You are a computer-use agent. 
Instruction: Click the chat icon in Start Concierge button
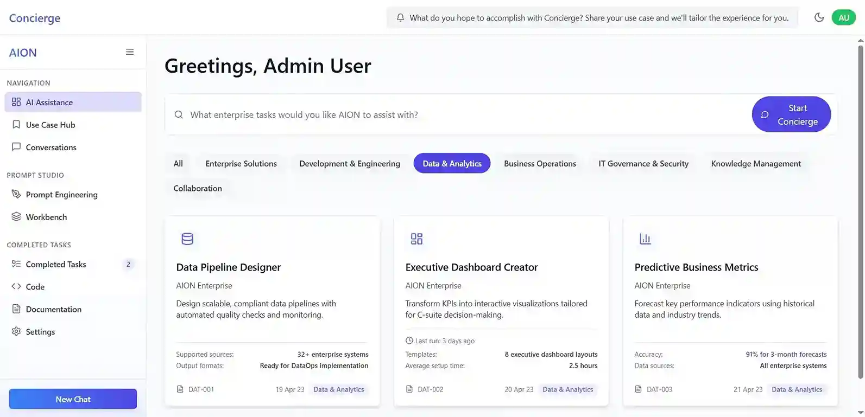pyautogui.click(x=765, y=114)
